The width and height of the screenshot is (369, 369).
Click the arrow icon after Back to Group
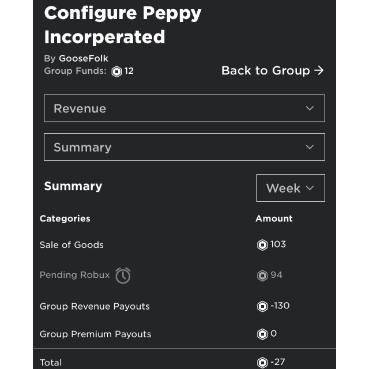coord(319,70)
